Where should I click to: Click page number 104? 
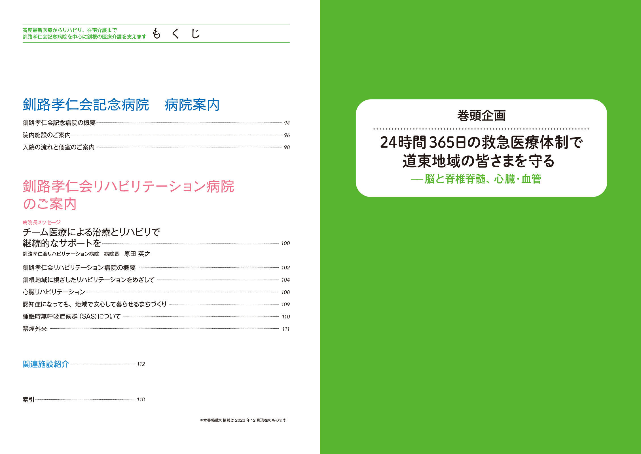pos(285,280)
